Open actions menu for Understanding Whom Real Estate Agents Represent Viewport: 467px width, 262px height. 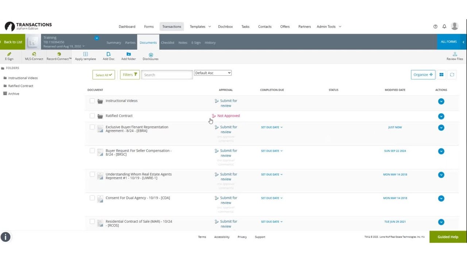(441, 175)
